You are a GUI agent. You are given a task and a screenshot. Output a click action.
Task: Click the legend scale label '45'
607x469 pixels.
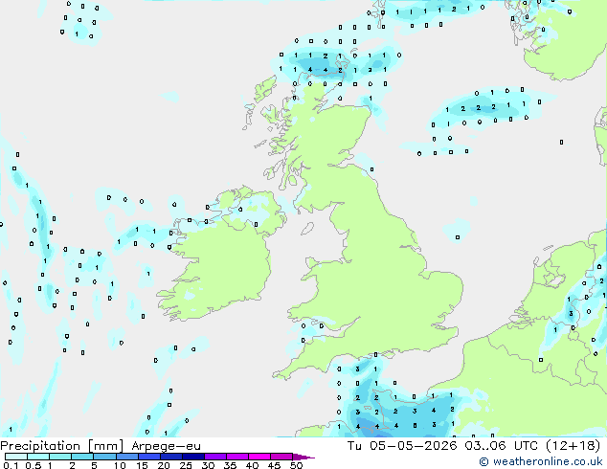point(275,465)
